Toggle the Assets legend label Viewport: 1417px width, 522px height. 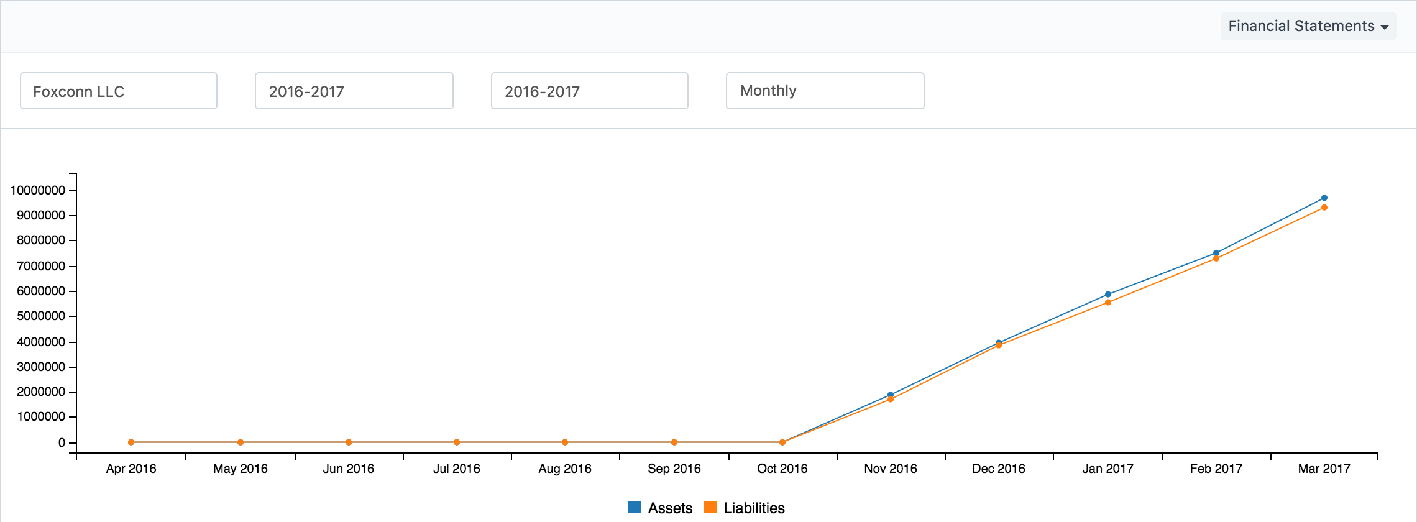(669, 508)
